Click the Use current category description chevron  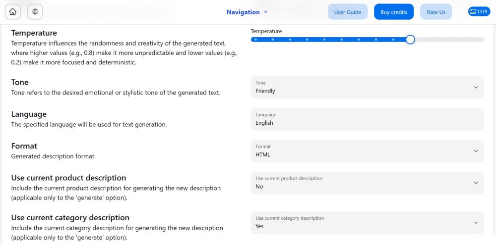476,223
